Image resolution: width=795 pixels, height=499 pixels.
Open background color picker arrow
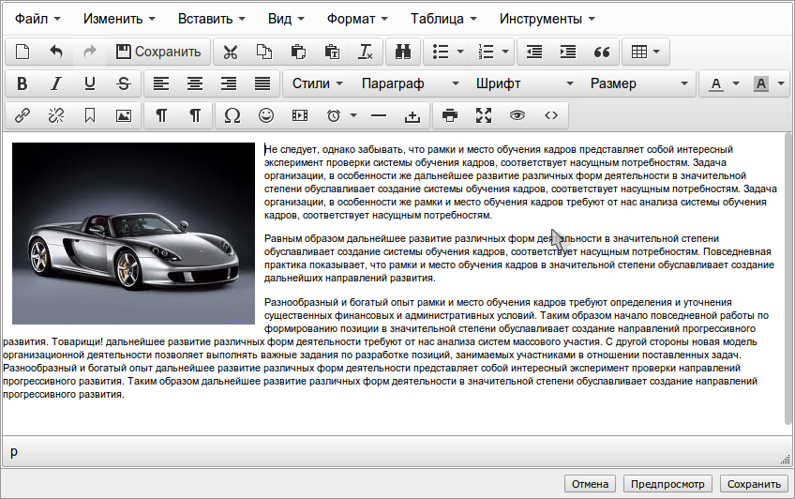tap(781, 83)
